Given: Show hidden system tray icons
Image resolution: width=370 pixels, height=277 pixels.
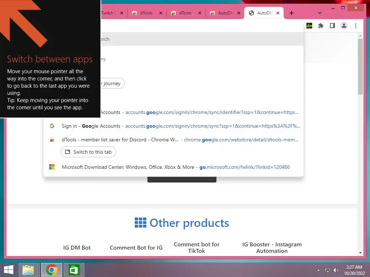Looking at the screenshot, I should [318, 270].
